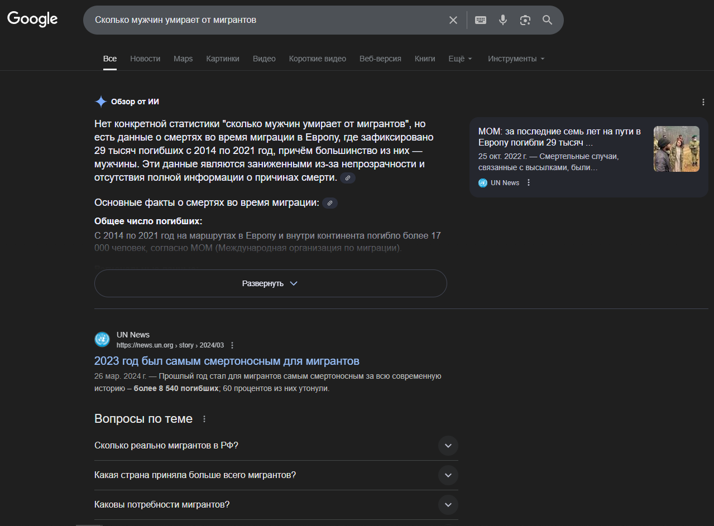This screenshot has height=526, width=714.
Task: Click link chip after first AI paragraph
Action: pyautogui.click(x=348, y=178)
